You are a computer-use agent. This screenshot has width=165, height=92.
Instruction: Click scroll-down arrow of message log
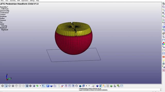[161, 90]
